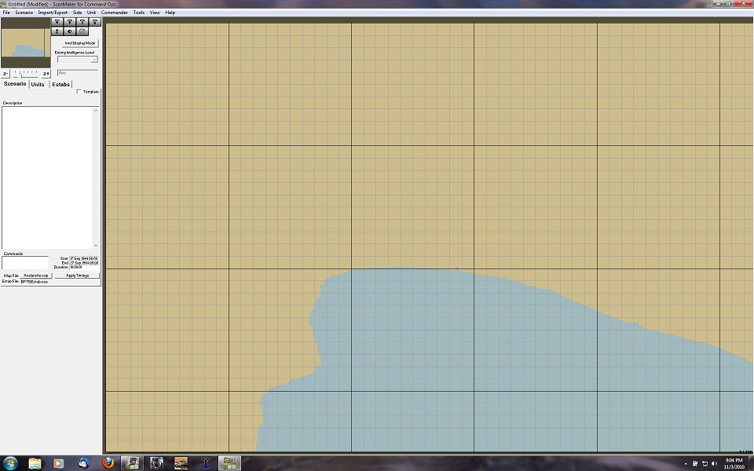Open the Commander menu

tap(115, 13)
